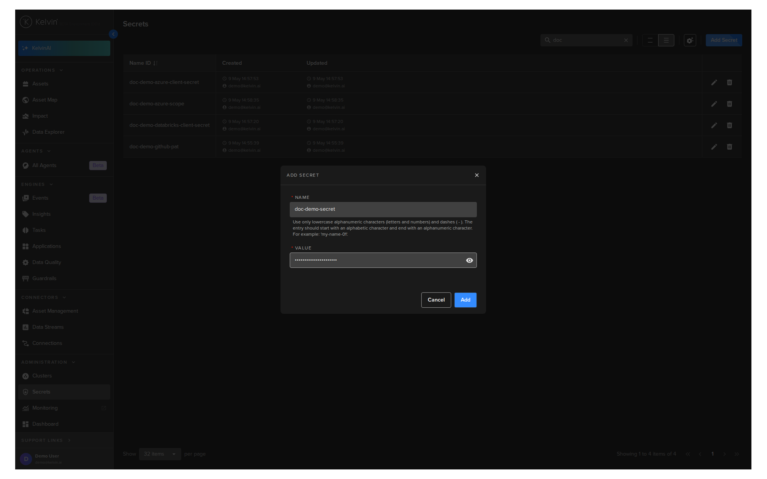Click the Dashboard icon in sidebar
767x479 pixels.
pyautogui.click(x=26, y=424)
